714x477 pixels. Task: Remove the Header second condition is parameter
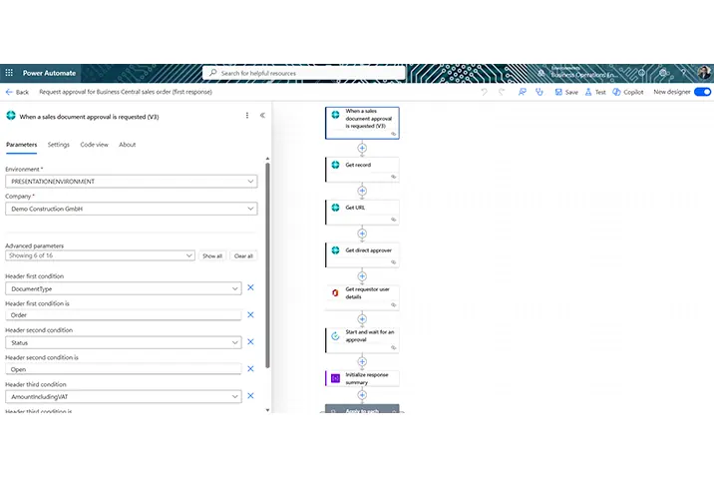(x=250, y=368)
